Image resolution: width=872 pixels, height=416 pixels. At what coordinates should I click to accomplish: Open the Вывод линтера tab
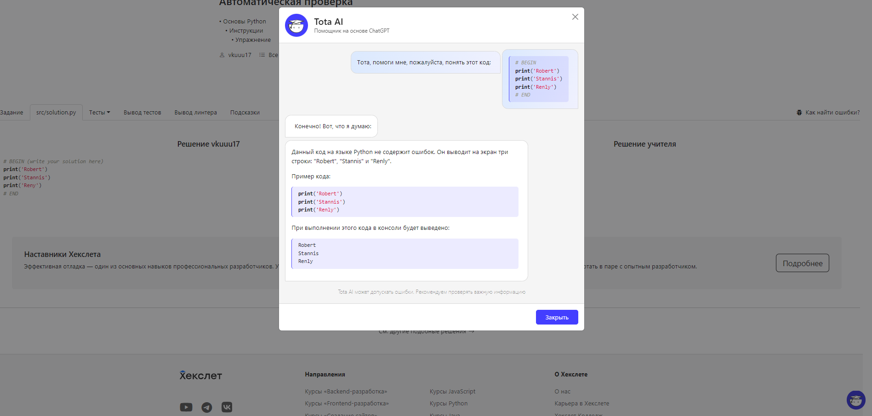click(x=195, y=113)
